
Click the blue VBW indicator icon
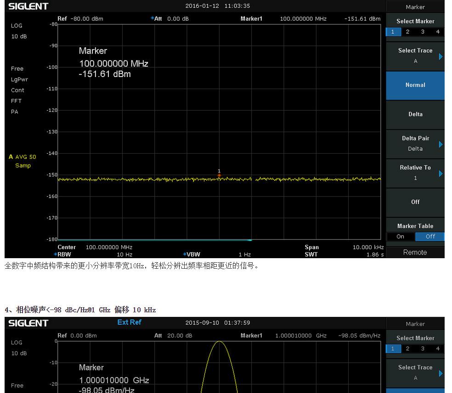point(185,255)
